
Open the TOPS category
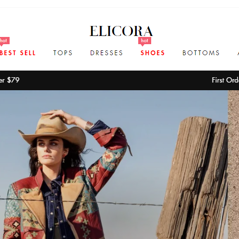click(63, 53)
